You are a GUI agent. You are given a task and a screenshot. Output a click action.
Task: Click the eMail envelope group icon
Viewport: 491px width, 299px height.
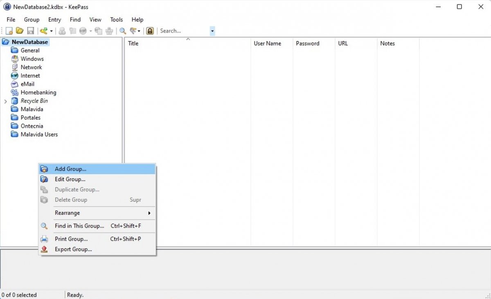click(x=14, y=84)
